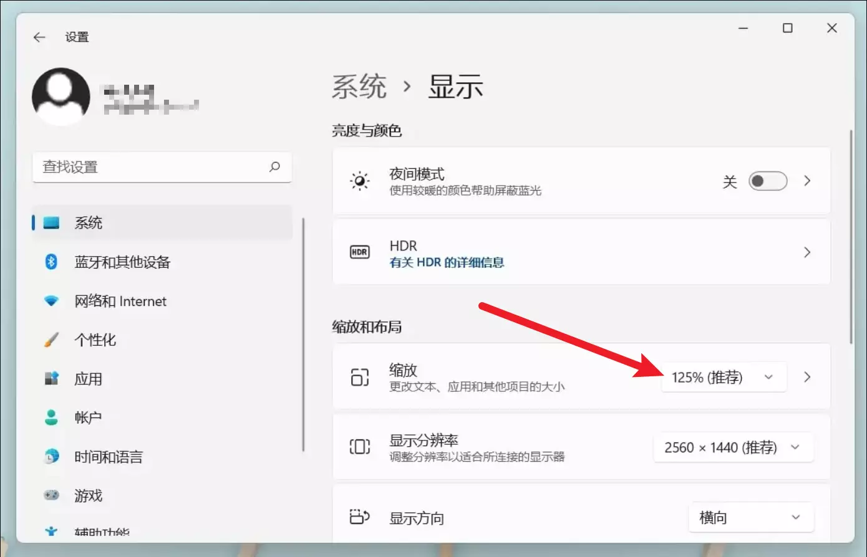
Task: Click the Time and language globe icon
Action: point(51,456)
